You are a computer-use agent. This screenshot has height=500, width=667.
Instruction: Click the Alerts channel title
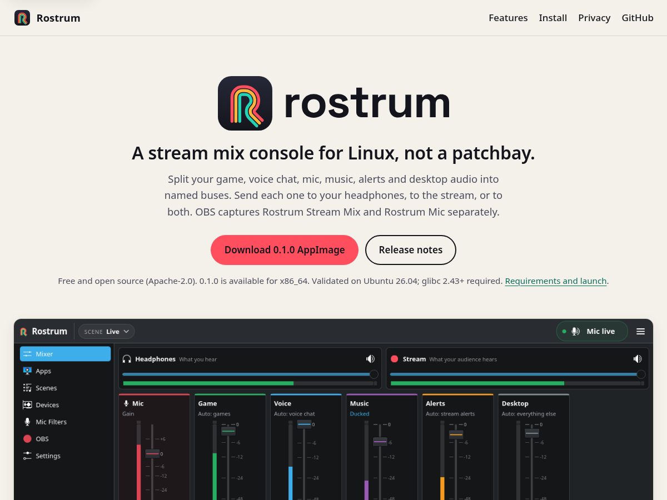pos(435,403)
